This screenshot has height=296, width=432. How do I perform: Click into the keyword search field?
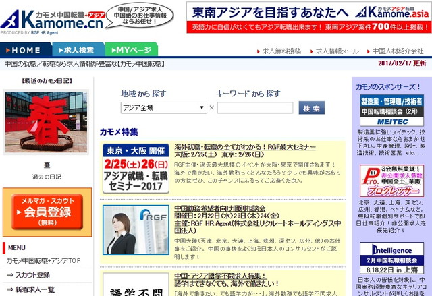tap(254, 108)
